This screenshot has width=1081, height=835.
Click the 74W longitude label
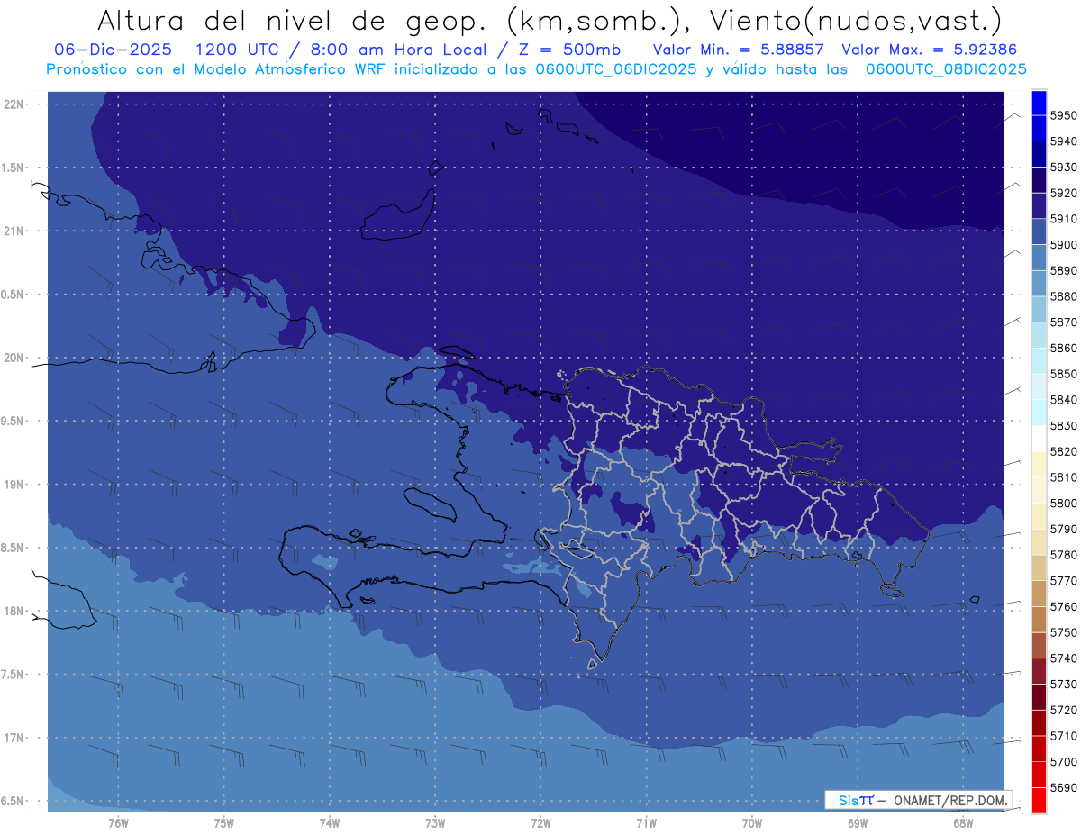330,822
